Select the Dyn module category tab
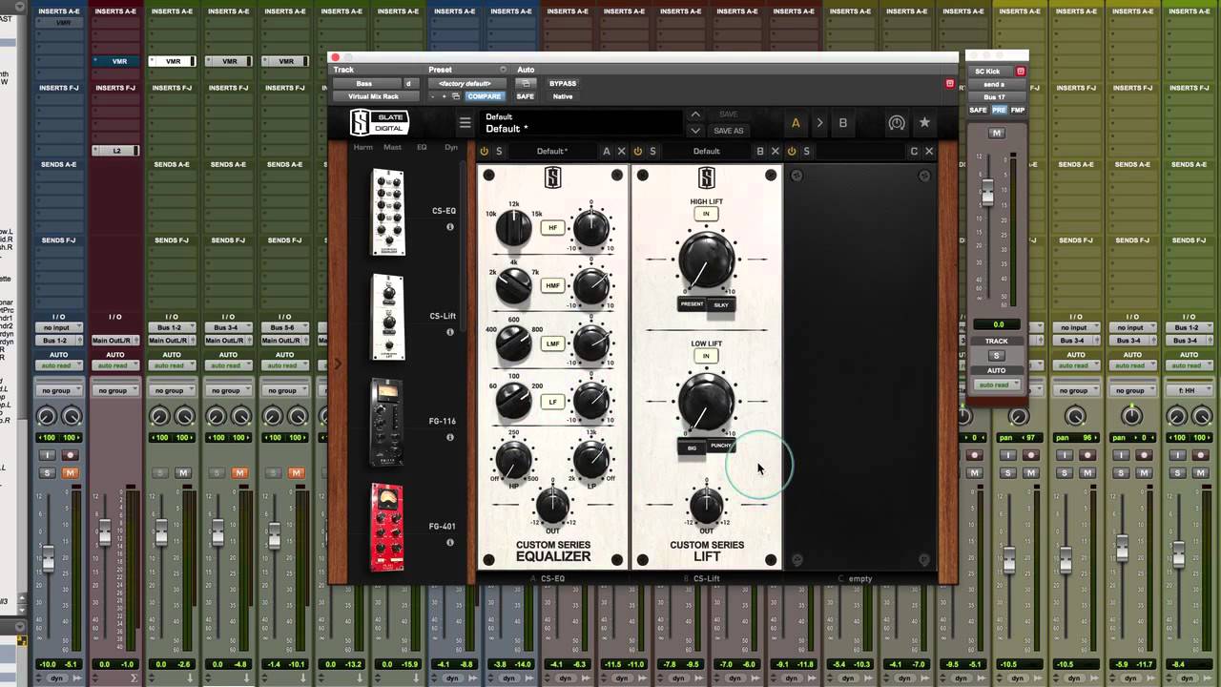1221x687 pixels. point(450,148)
